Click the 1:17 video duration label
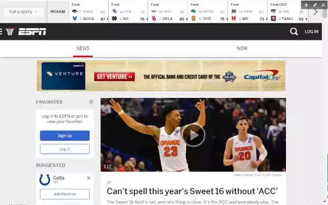Screen dimensions: 328x205 (108, 167)
